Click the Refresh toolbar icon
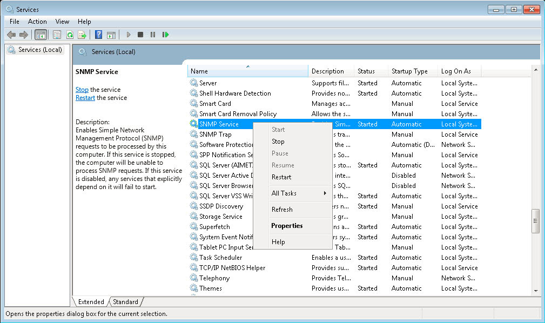 70,35
